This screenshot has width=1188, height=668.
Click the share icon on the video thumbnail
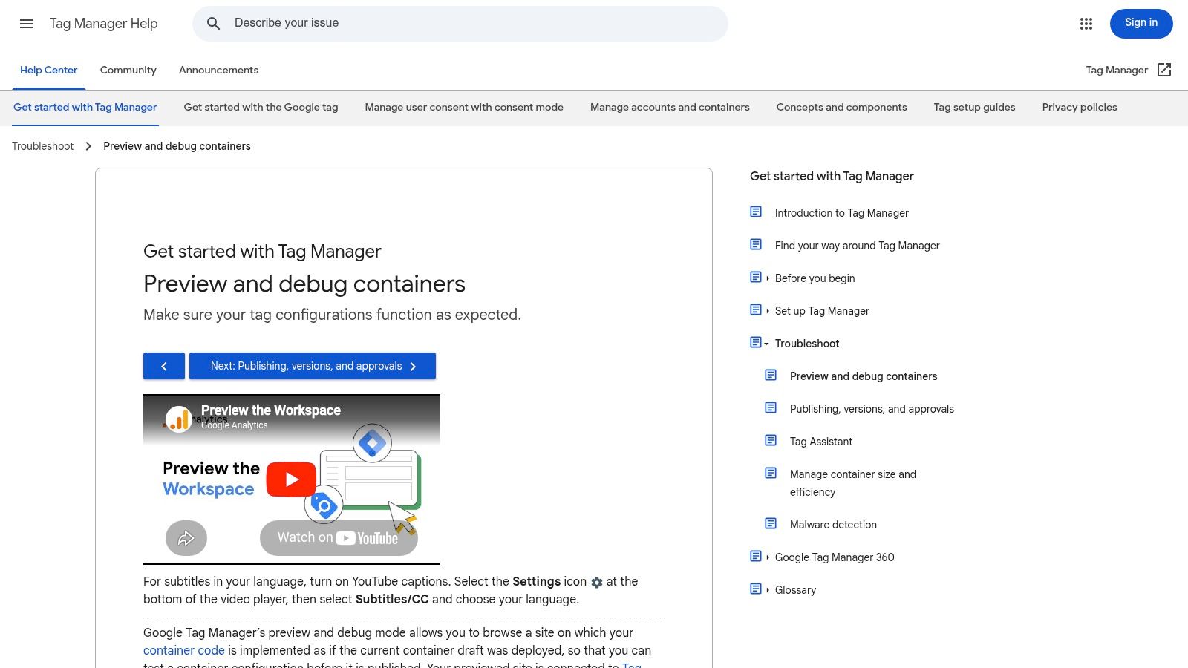click(x=186, y=537)
